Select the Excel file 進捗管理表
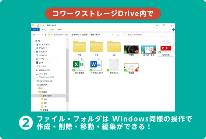Viewport: 206px width, 139px height. point(79,64)
